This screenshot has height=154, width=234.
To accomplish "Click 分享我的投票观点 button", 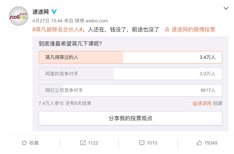I will [131, 118].
